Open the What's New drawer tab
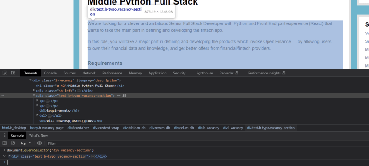Screen dimensions: 369x166 click(x=38, y=135)
